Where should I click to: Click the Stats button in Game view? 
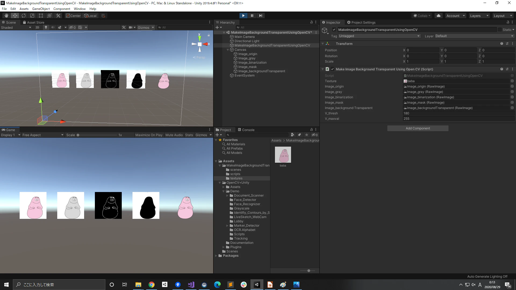(x=189, y=135)
